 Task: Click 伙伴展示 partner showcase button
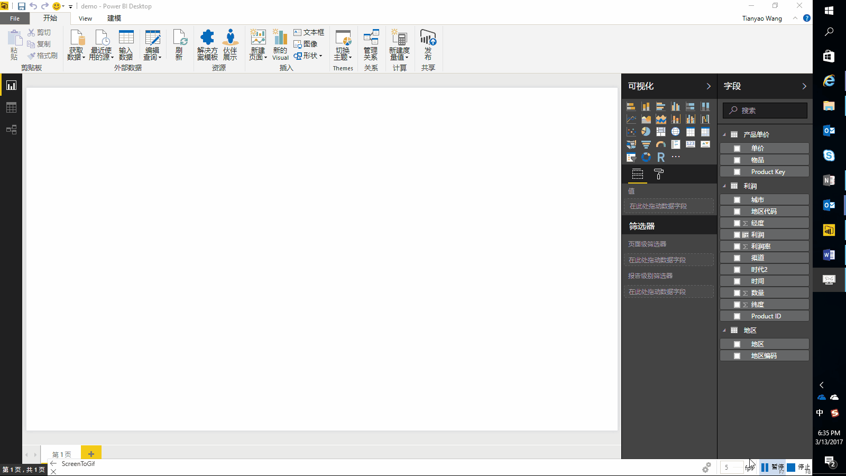point(230,45)
